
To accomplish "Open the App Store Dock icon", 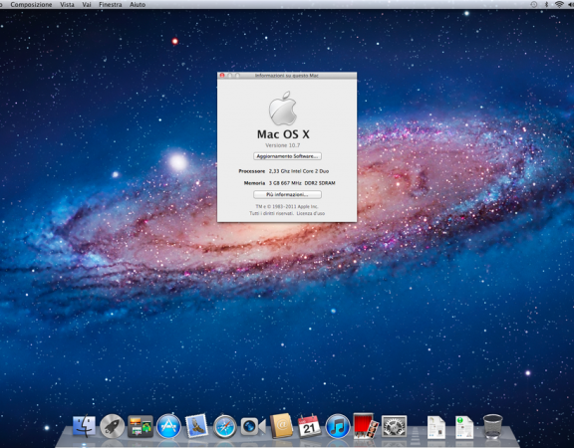I will (168, 426).
